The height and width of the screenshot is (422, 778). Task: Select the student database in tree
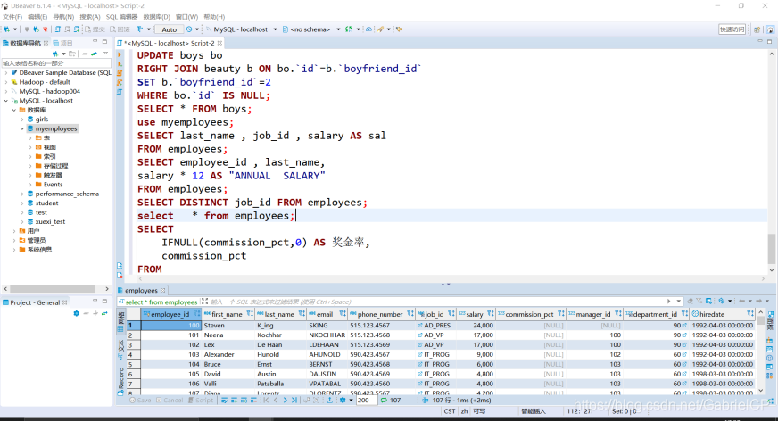pyautogui.click(x=46, y=203)
